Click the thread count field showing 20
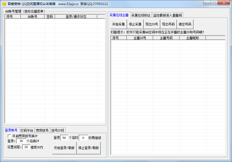Image resolution: width=232 pixels, height=162 pixels. tap(26, 147)
